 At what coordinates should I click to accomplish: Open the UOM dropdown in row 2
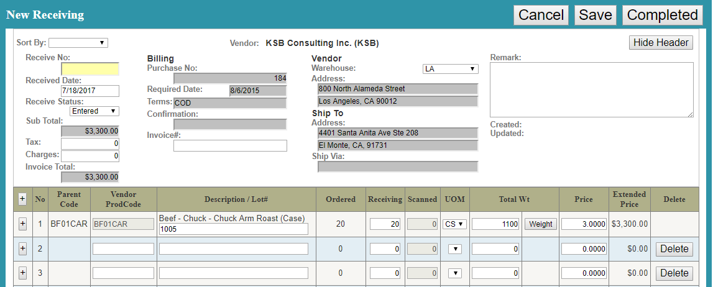(455, 248)
